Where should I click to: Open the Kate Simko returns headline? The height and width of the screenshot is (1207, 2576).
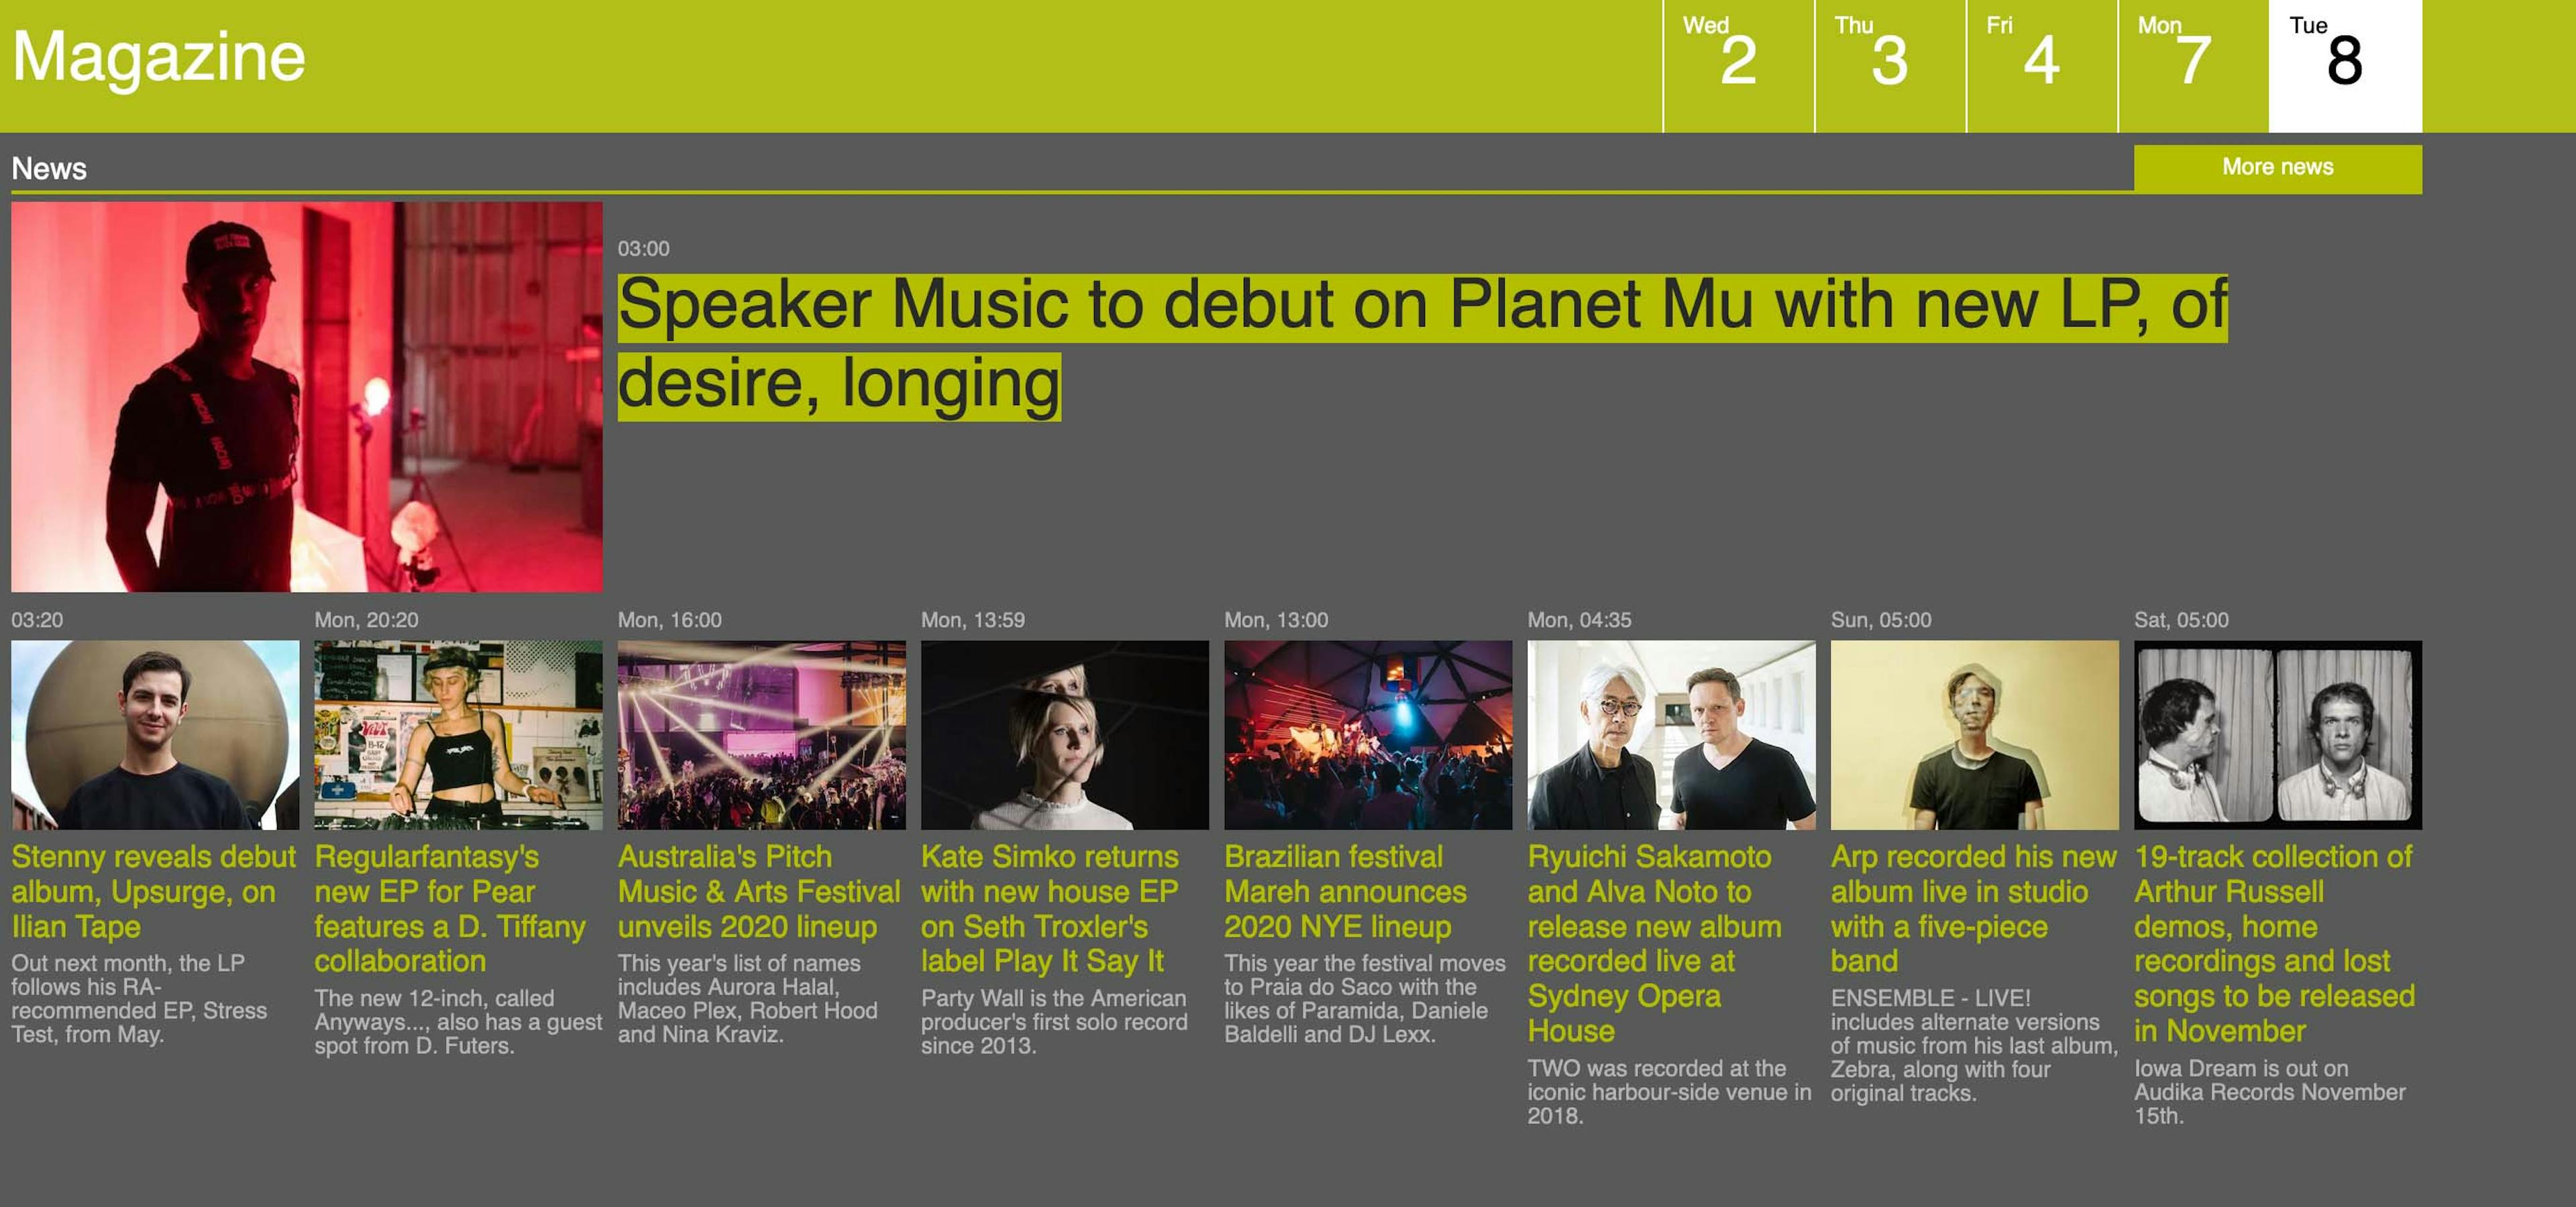1050,908
